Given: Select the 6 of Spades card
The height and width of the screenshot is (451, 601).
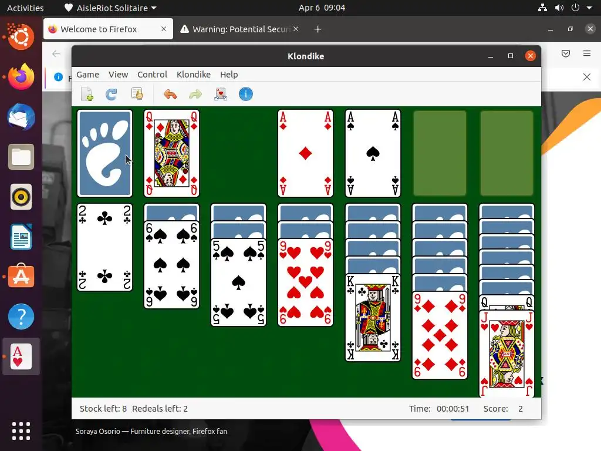Looking at the screenshot, I should (172, 265).
